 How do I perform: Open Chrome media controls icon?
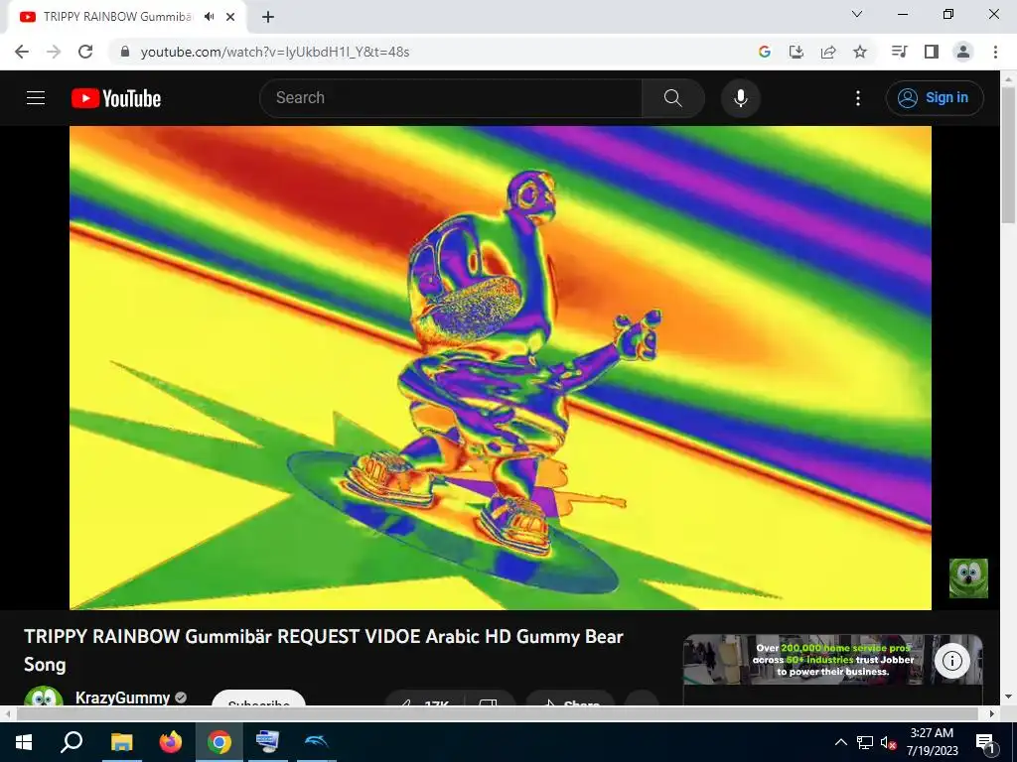[899, 52]
